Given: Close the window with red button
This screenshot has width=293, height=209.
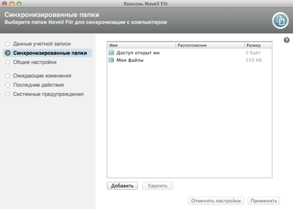Looking at the screenshot, I should point(4,4).
